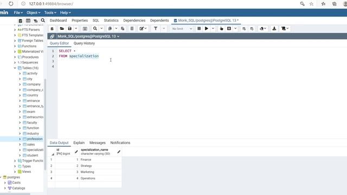Switch to the SQL tab
The width and height of the screenshot is (347, 195).
point(96,21)
